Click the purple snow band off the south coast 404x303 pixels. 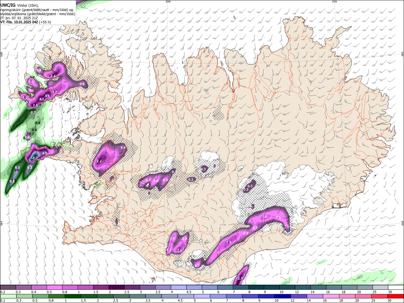pyautogui.click(x=241, y=275)
